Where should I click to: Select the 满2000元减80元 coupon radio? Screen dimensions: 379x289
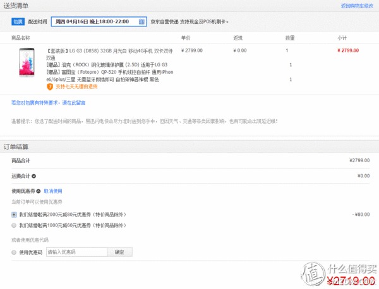[x=14, y=215]
